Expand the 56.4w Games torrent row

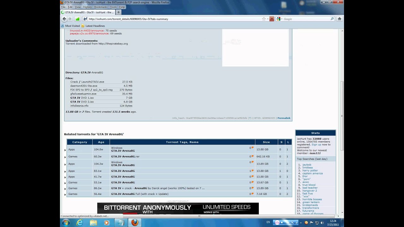65,194
